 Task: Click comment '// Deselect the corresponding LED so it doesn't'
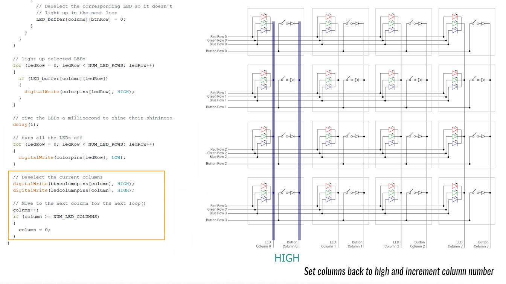[x=104, y=6]
